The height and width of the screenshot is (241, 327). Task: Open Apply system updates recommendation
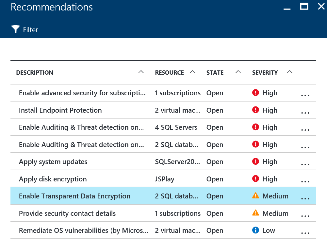(x=53, y=162)
